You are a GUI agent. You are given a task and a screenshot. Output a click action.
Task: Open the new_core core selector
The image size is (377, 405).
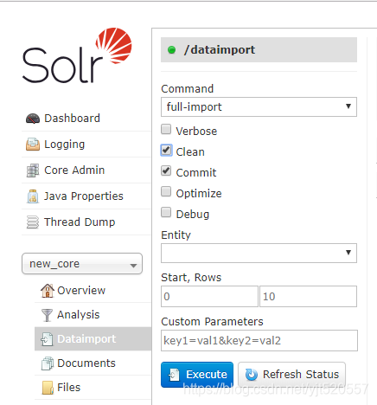point(82,264)
